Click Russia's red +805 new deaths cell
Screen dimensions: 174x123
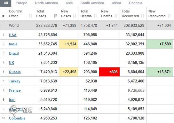[x=109, y=72]
